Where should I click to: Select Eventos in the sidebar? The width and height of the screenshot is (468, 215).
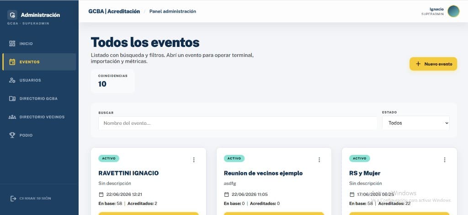point(39,62)
